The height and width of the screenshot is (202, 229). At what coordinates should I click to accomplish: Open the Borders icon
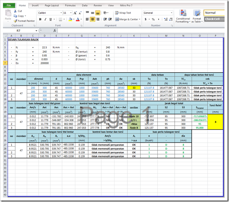click(x=60, y=19)
